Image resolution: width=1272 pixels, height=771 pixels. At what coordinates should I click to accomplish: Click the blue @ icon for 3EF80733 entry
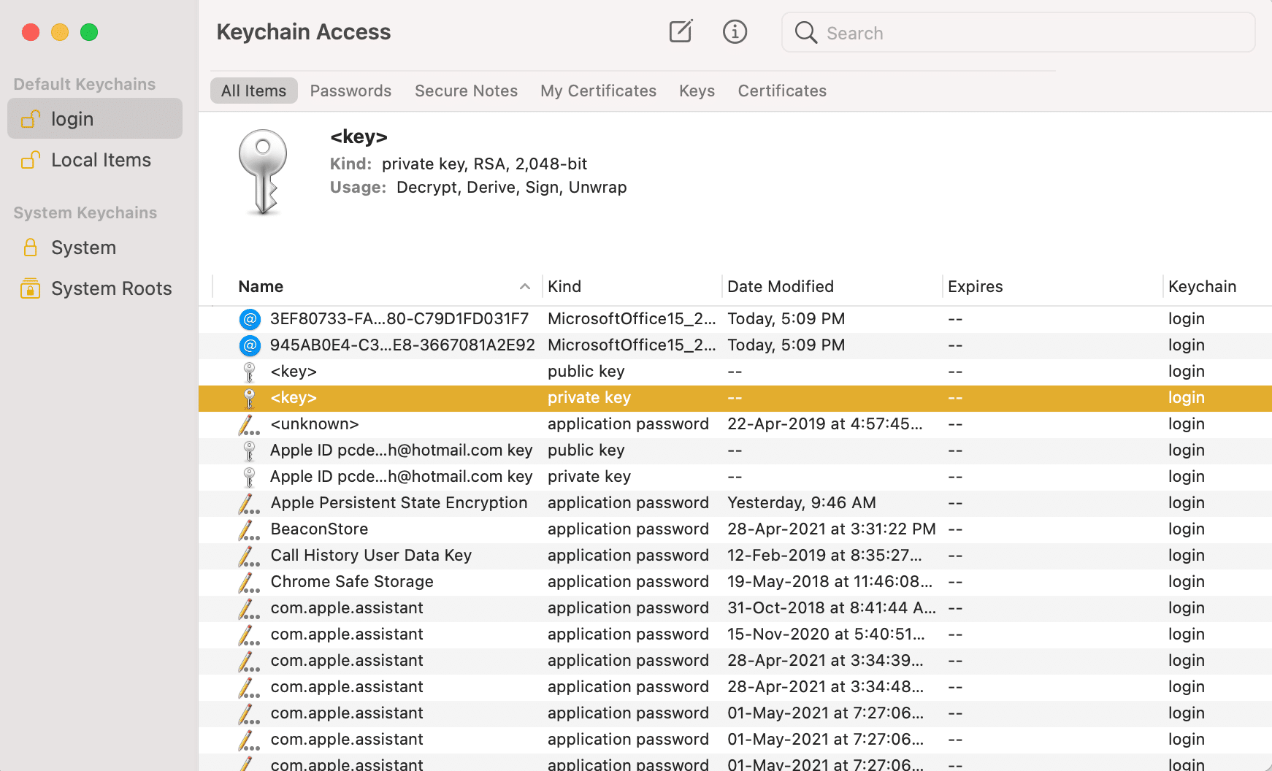pos(250,319)
